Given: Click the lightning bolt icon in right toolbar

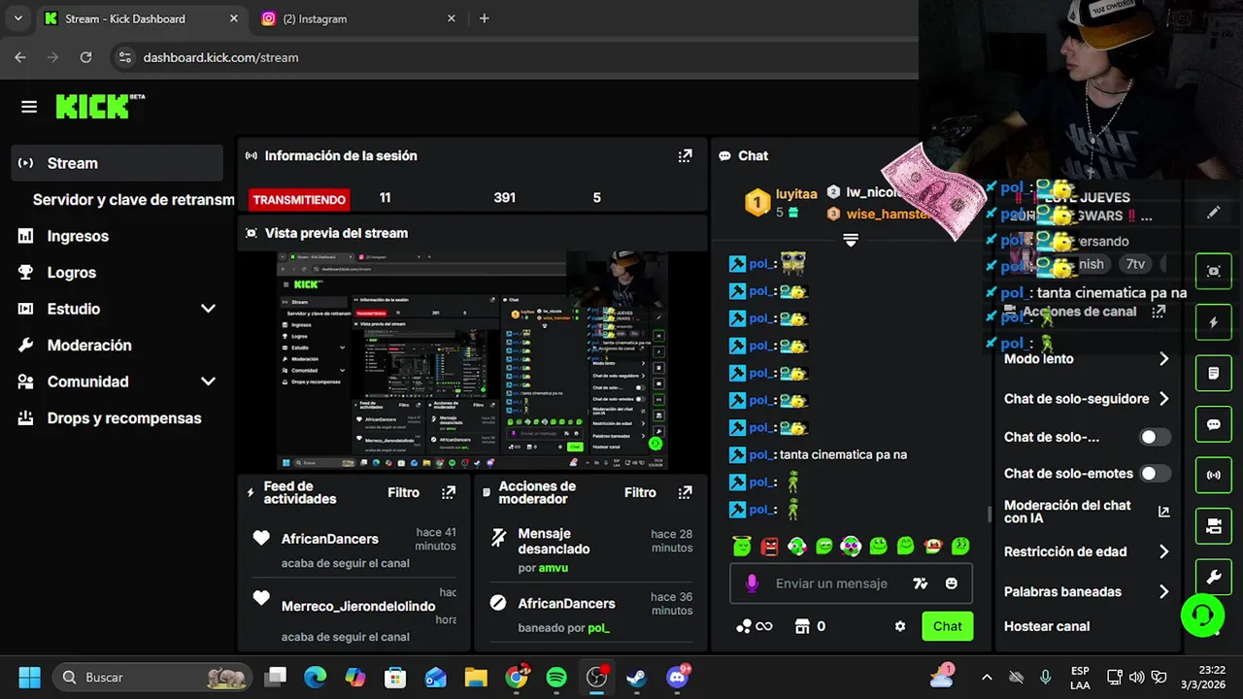Looking at the screenshot, I should [1214, 322].
